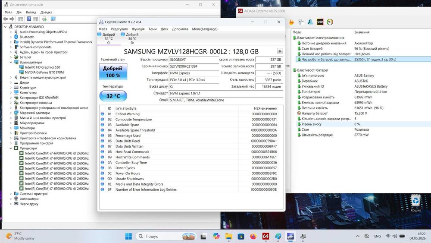431x243 pixels.
Task: Expand the Мережеві адаптери category
Action: pyautogui.click(x=11, y=113)
